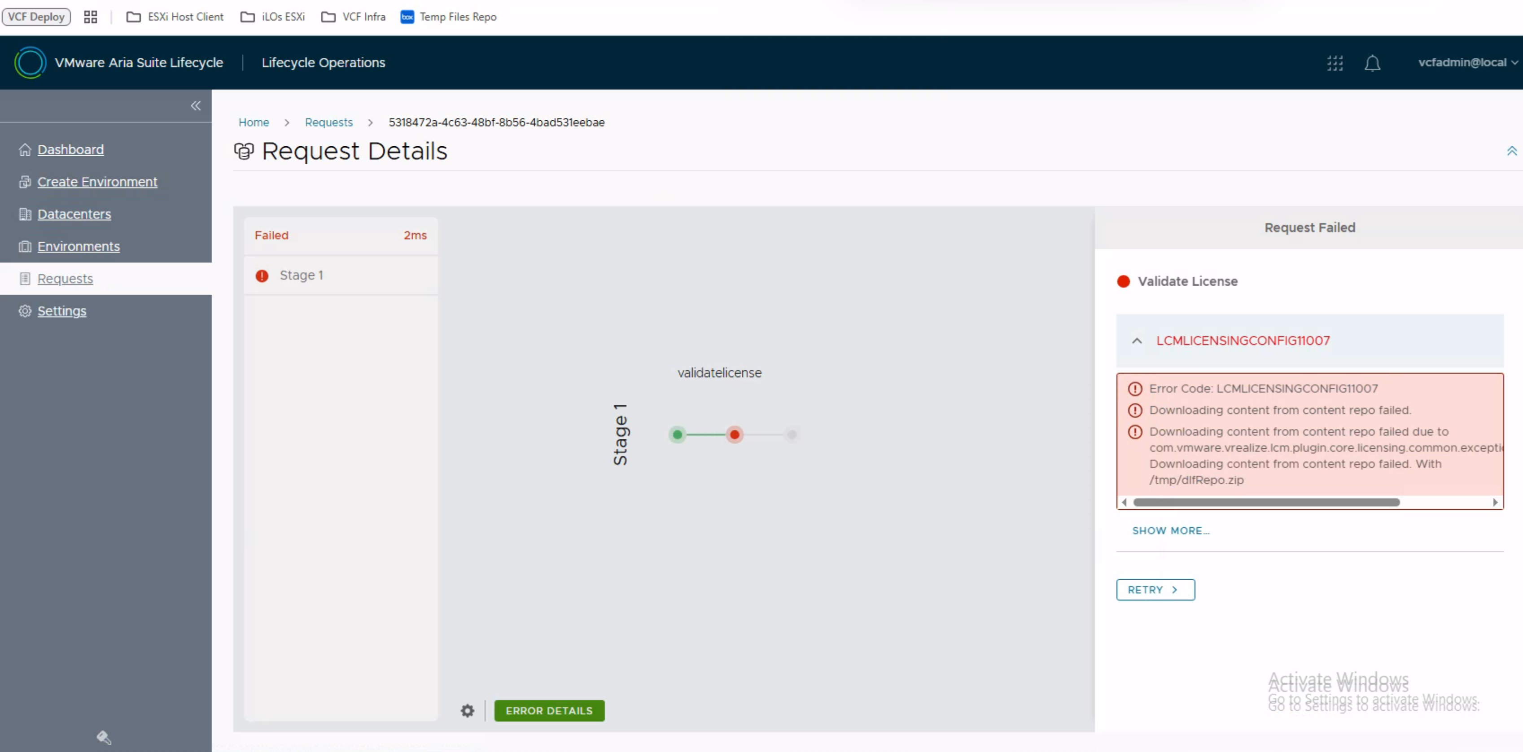Collapse the page header double-chevron
Viewport: 1523px width, 752px height.
click(1511, 151)
